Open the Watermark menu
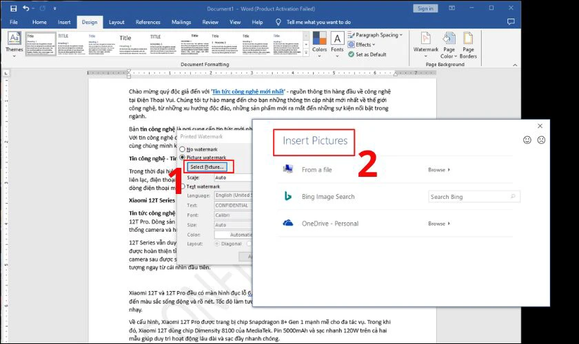 coord(426,44)
